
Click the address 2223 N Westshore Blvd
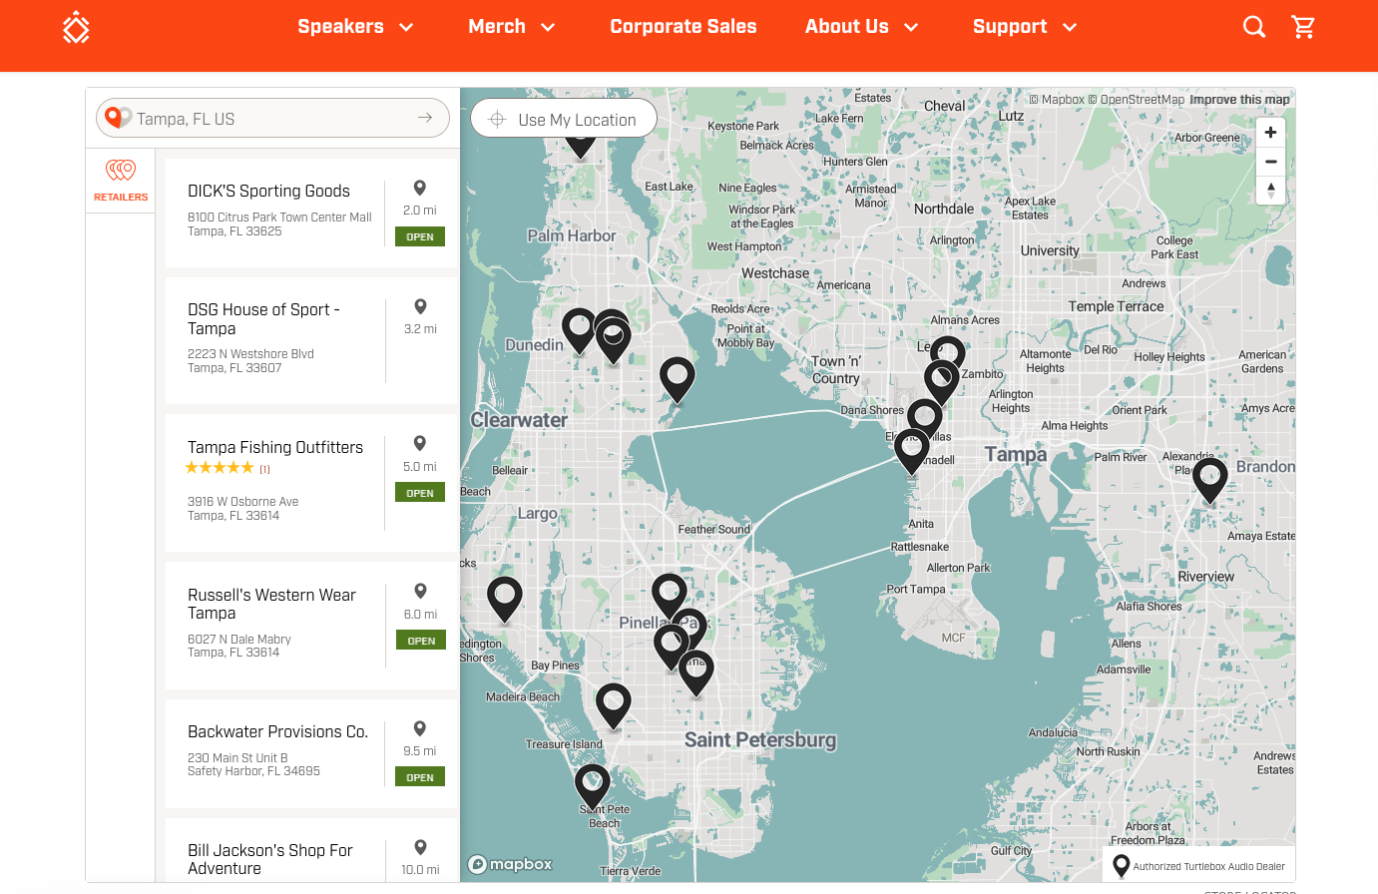click(x=250, y=354)
